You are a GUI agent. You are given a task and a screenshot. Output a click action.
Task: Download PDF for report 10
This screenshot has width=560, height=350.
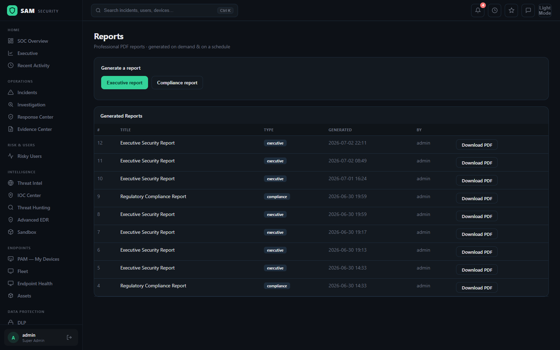pos(477,181)
